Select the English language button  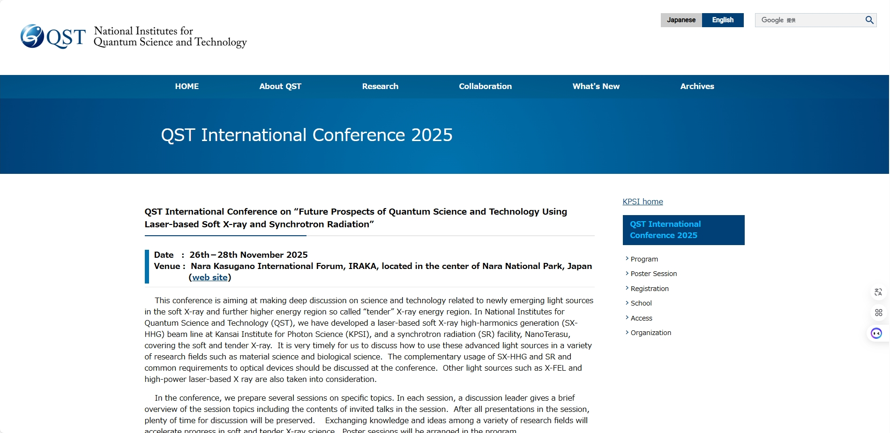click(722, 20)
